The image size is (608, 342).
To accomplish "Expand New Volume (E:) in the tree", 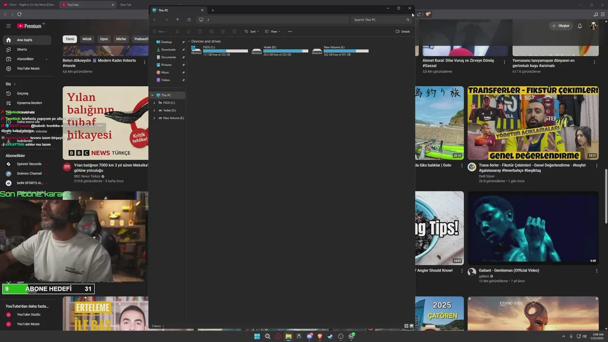I will coord(154,118).
